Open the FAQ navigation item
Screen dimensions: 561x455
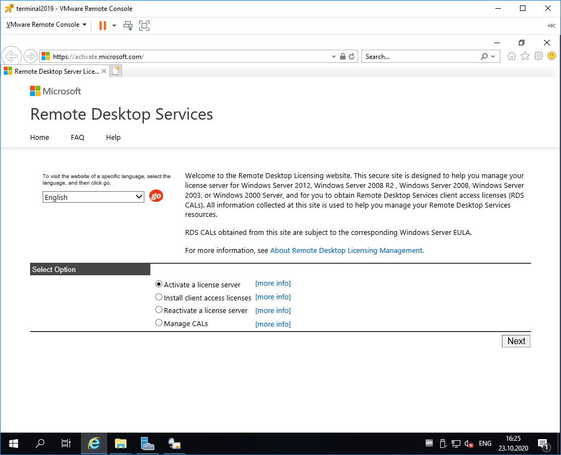pyautogui.click(x=78, y=137)
